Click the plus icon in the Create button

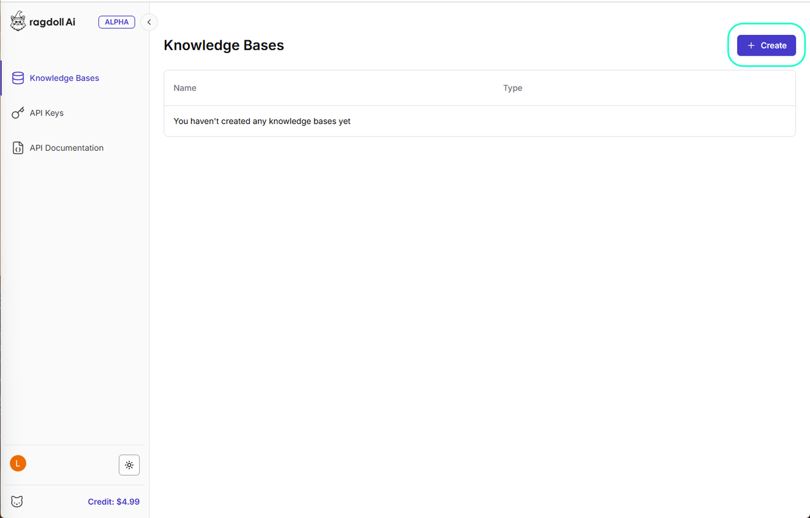coord(751,45)
